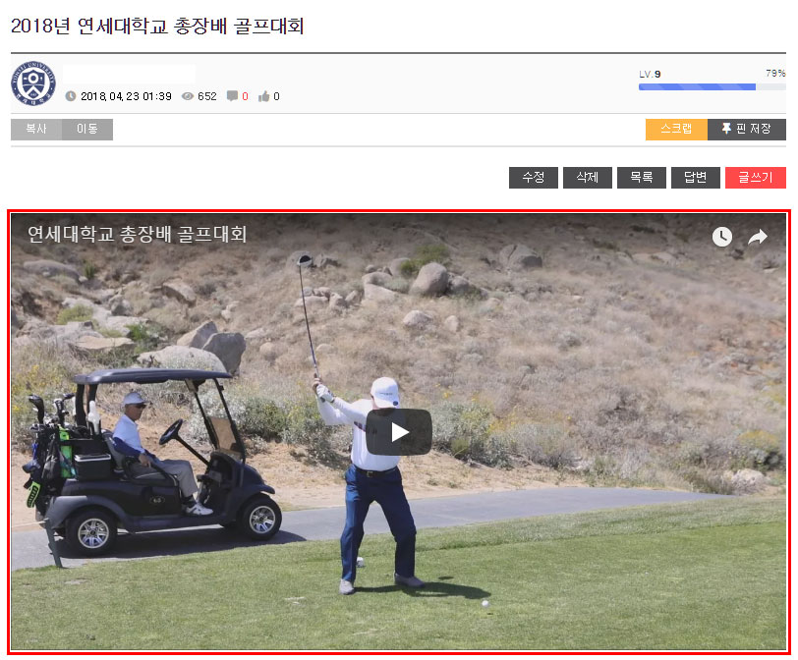Click the share arrow icon on video

click(x=758, y=237)
